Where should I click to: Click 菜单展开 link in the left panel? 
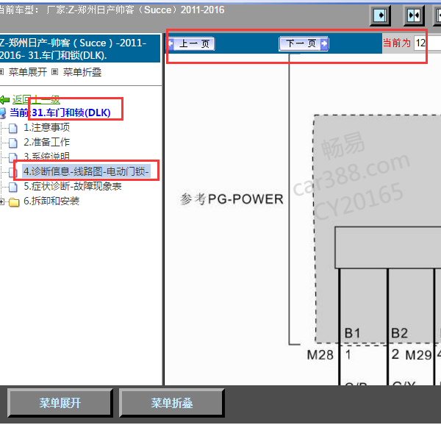pyautogui.click(x=28, y=72)
